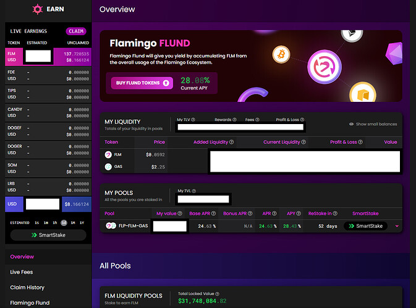Screen dimensions: 416x308
Task: Select 1h estimated interval
Action: (x=55, y=223)
